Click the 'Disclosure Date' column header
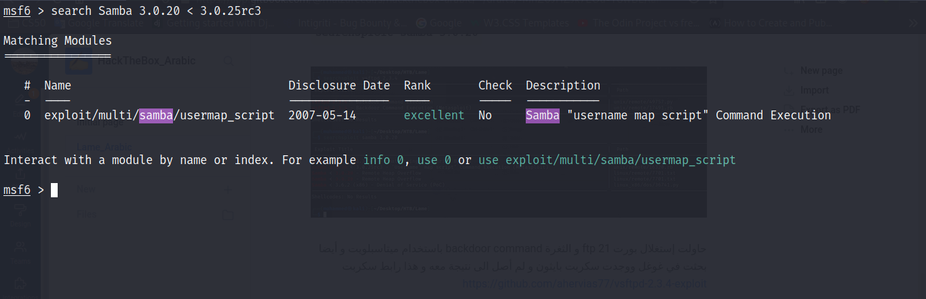Screen dimensions: 926x299 339,85
